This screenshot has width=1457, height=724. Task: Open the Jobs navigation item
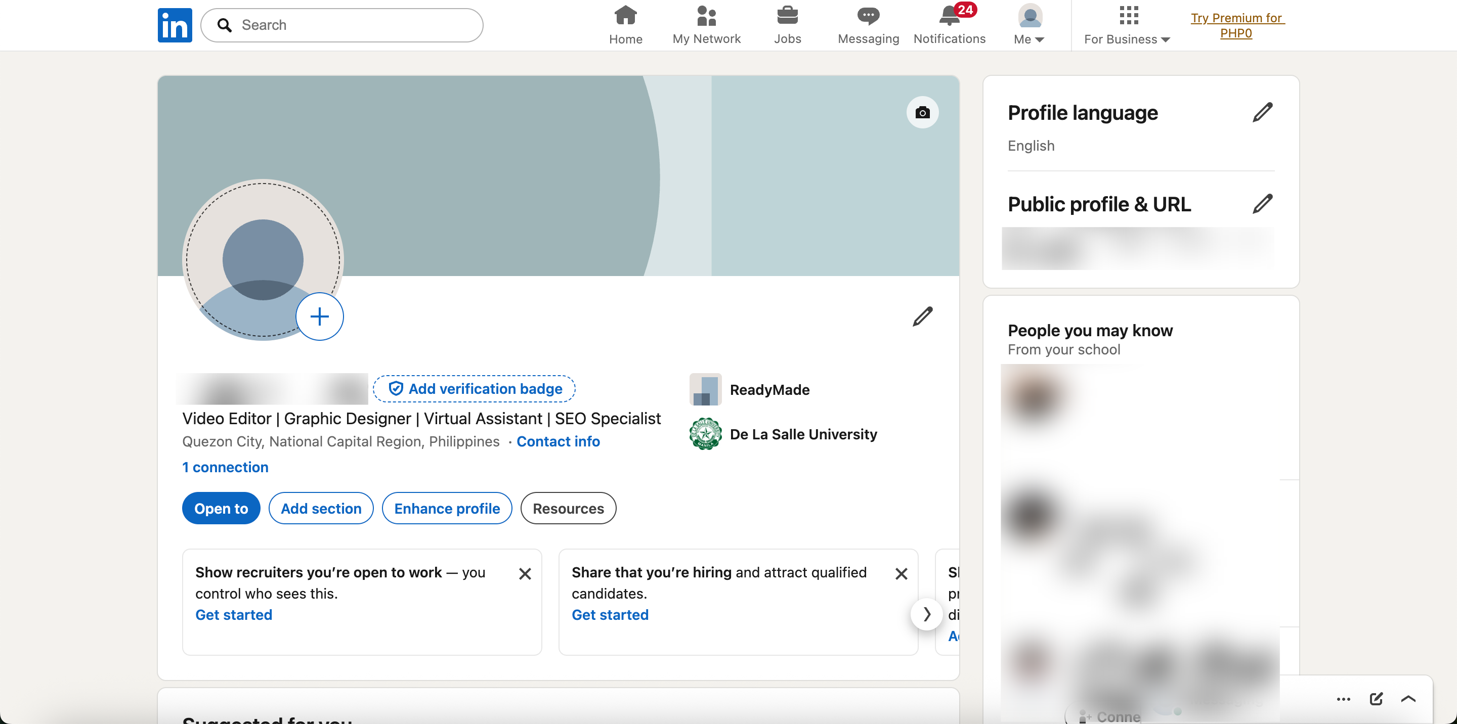[787, 25]
